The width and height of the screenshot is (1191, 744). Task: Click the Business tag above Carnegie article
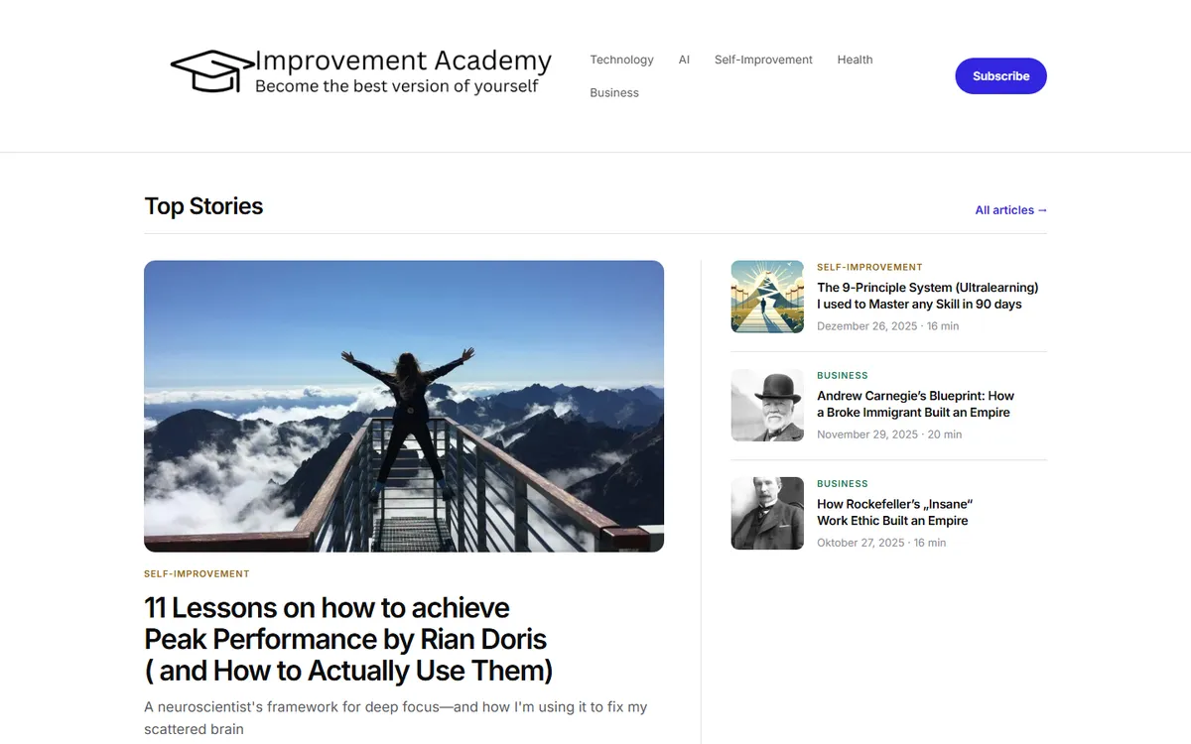[x=843, y=375]
